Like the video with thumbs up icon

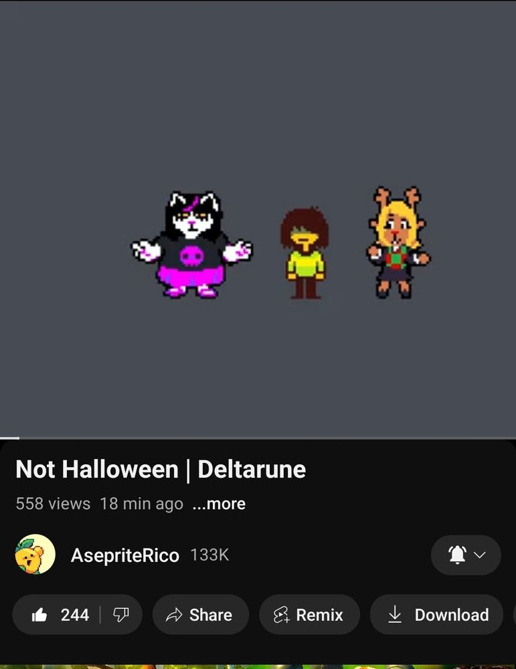tap(39, 615)
